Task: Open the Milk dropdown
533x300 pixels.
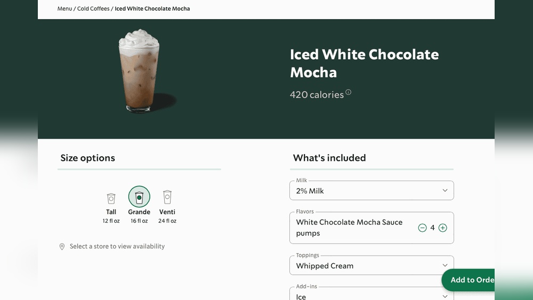Action: pyautogui.click(x=372, y=191)
